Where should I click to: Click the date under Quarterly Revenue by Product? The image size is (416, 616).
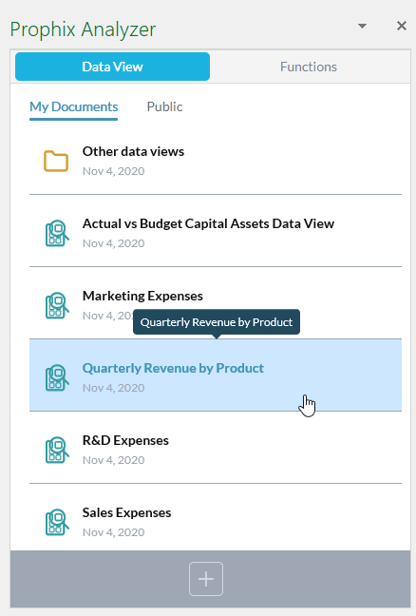click(x=113, y=388)
